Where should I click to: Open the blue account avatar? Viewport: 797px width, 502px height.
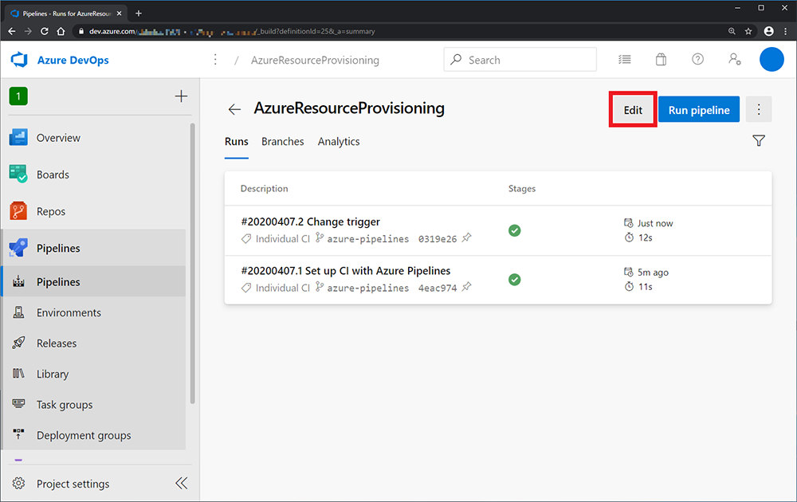click(x=771, y=60)
